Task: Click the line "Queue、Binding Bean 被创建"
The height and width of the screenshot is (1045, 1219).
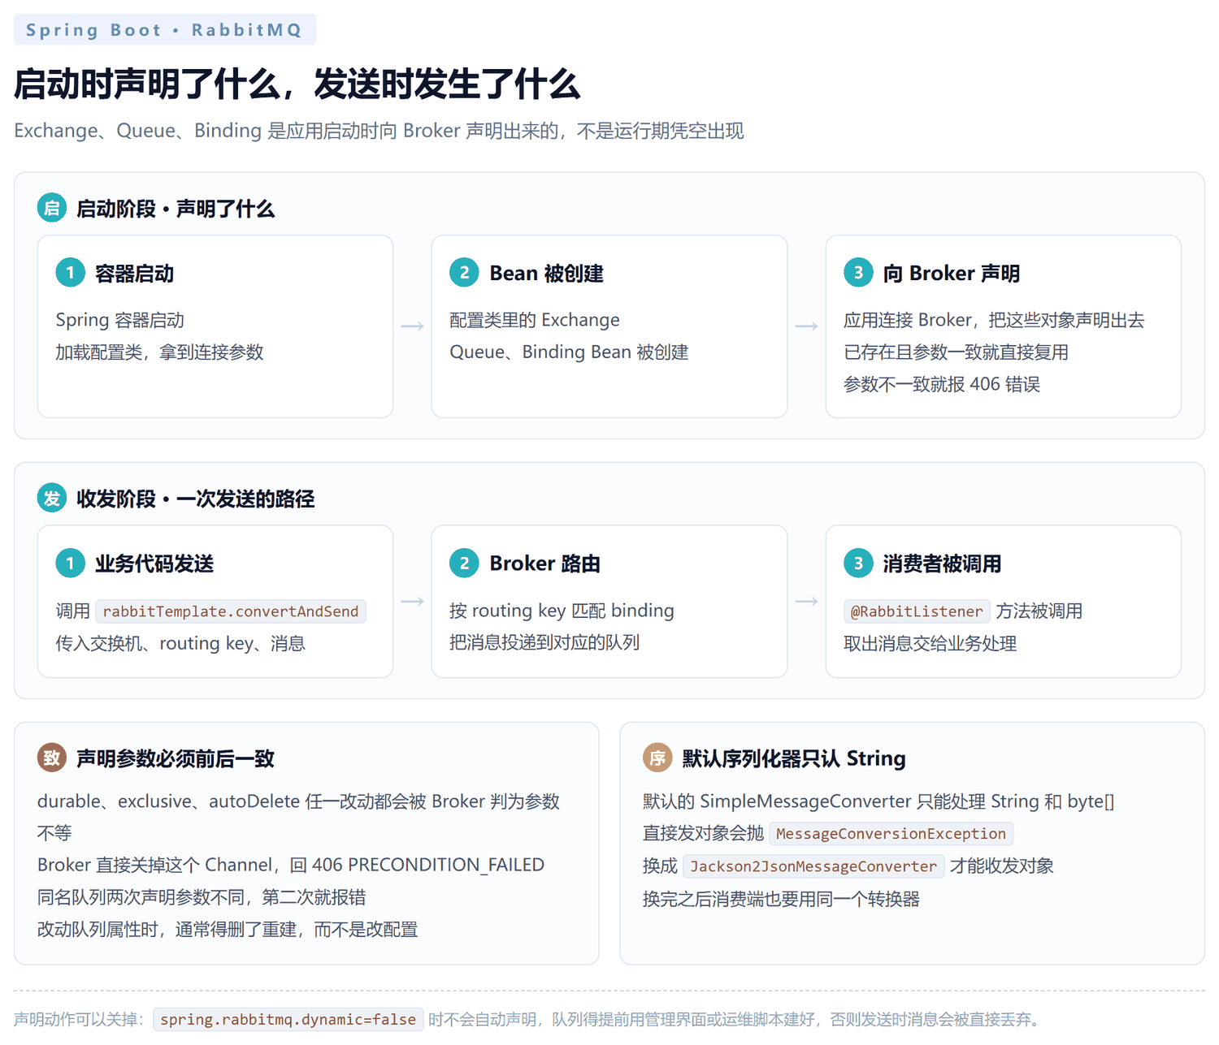Action: 569,352
